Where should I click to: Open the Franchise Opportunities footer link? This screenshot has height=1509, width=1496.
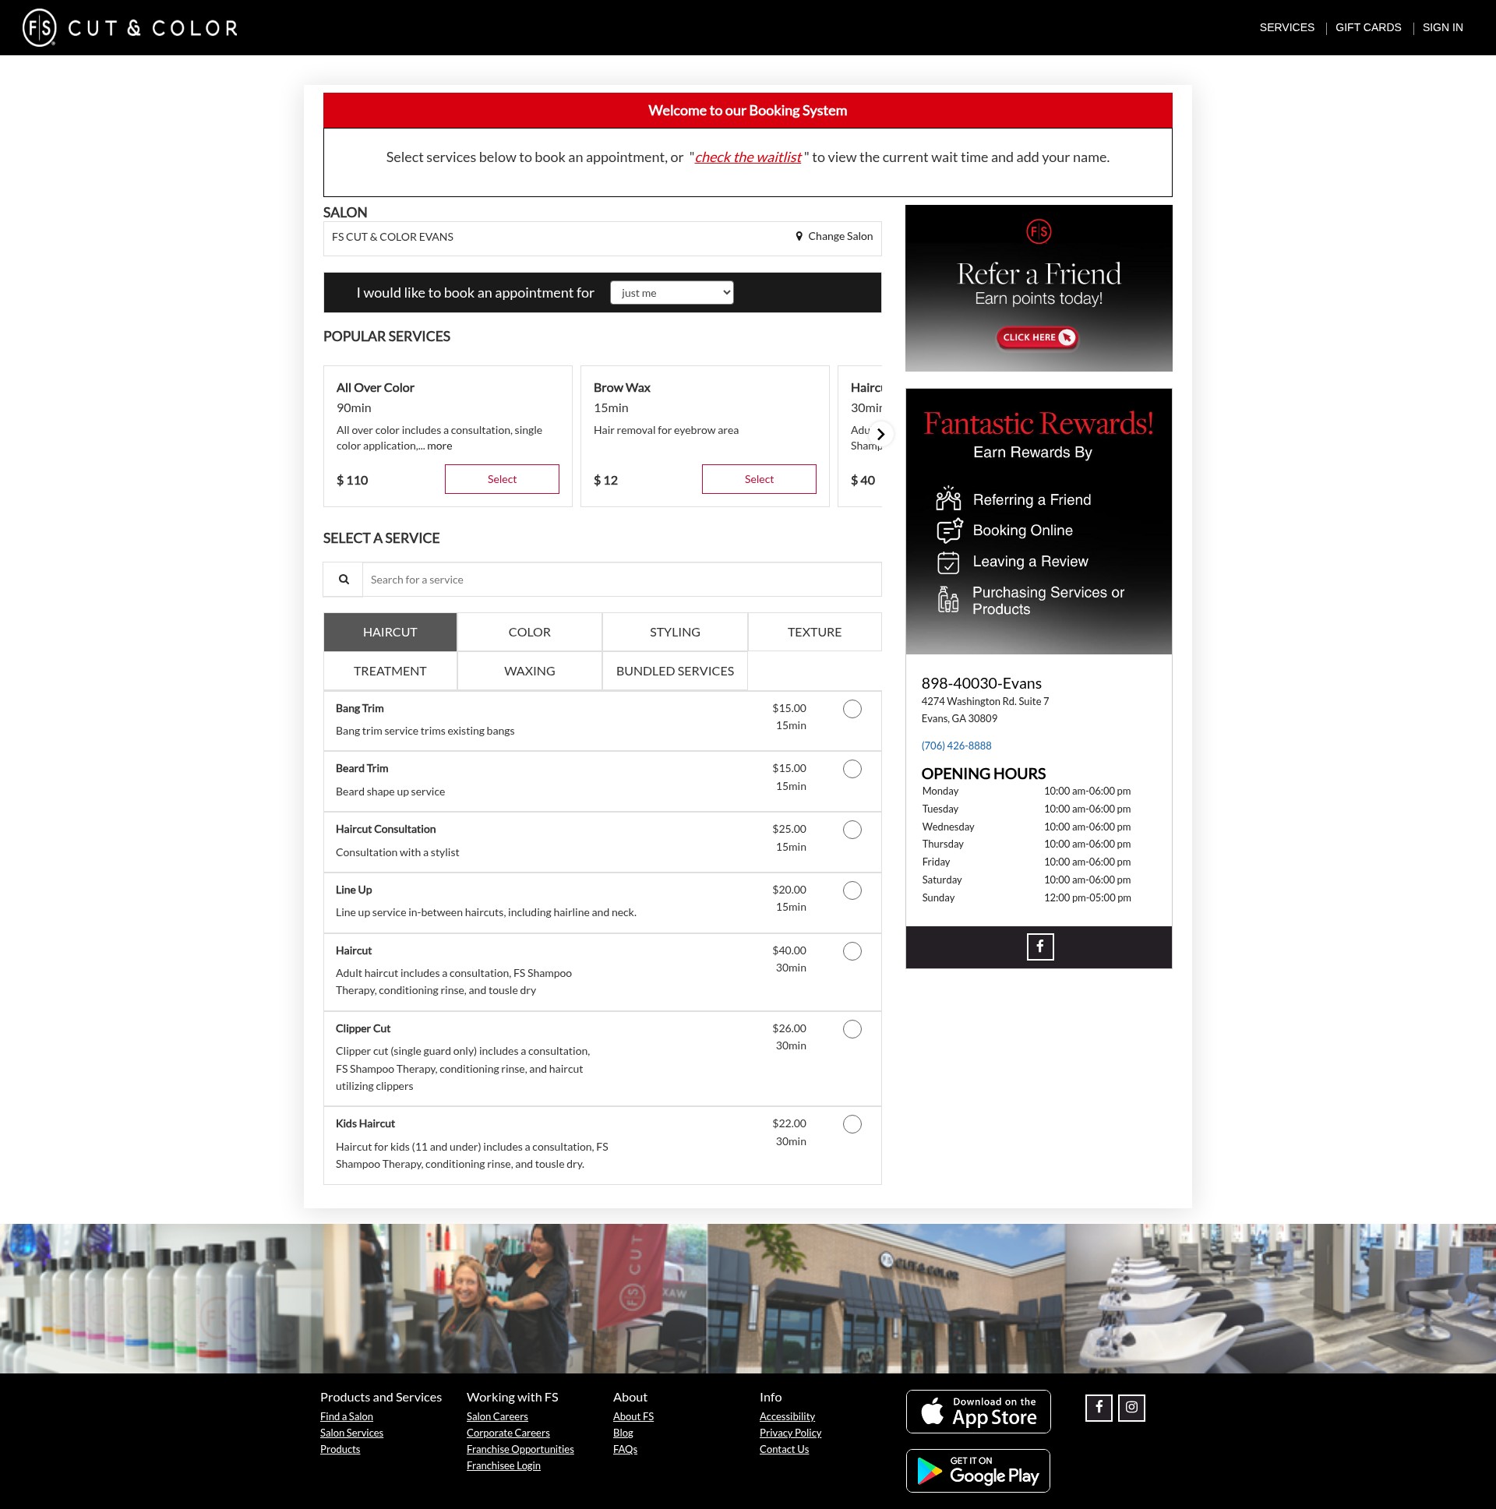tap(520, 1449)
